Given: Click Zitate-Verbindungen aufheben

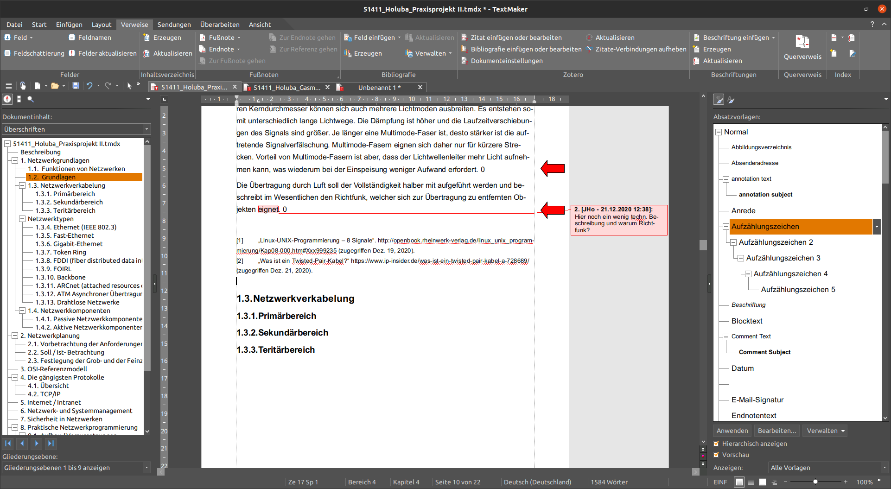Looking at the screenshot, I should click(636, 49).
